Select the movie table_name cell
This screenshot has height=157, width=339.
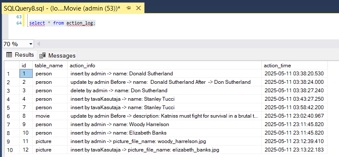click(50, 116)
